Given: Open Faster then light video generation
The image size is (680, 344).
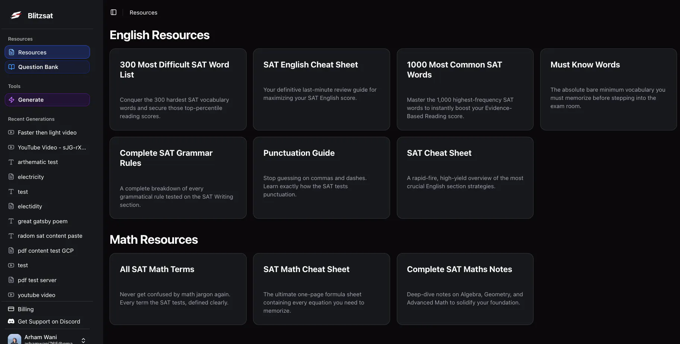Looking at the screenshot, I should [47, 132].
